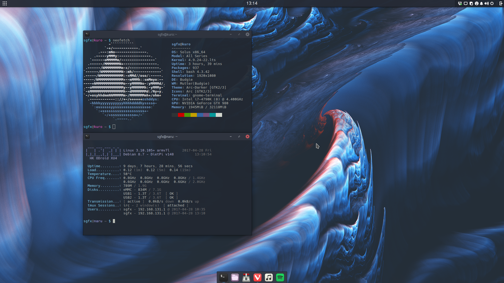Viewport: 504px width, 283px height.
Task: Minimize the sgfx@naru terminal window
Action: tap(231, 137)
